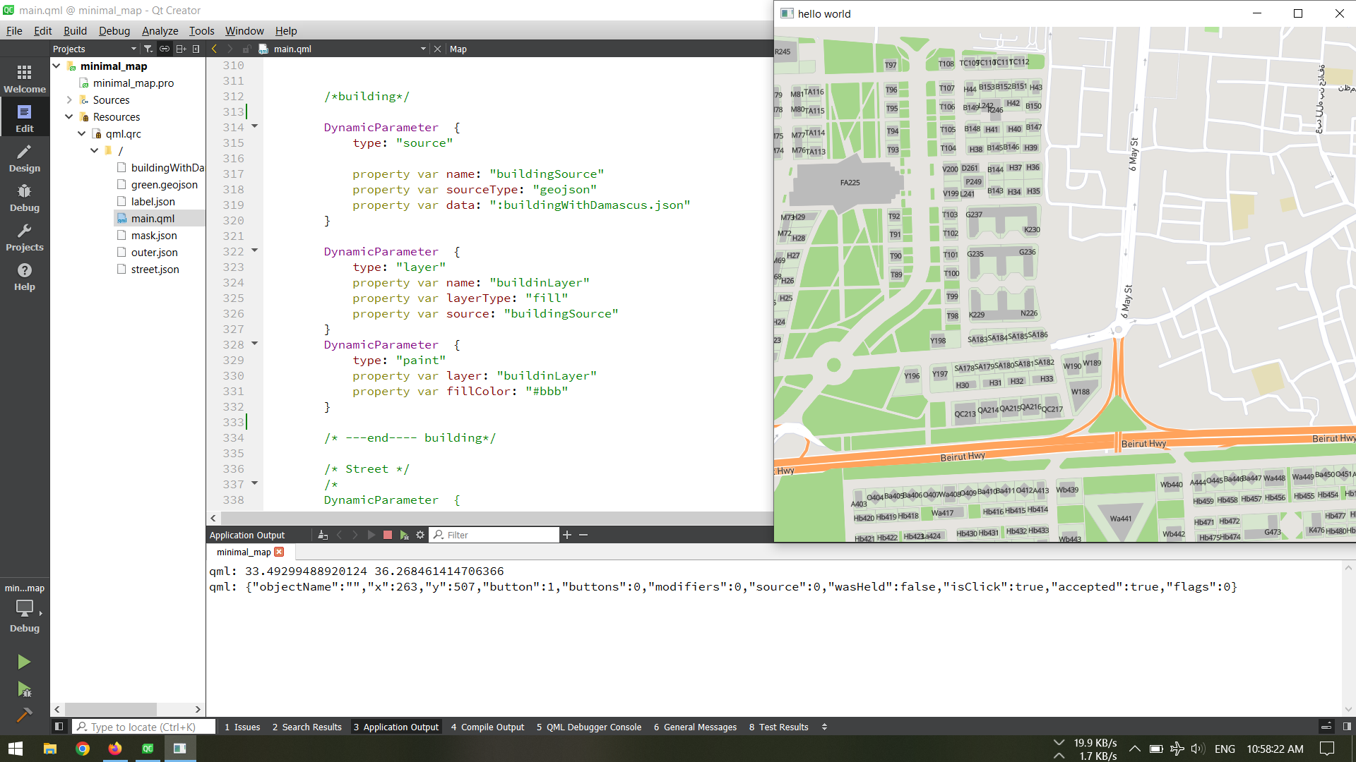Open application output settings gear

[420, 535]
